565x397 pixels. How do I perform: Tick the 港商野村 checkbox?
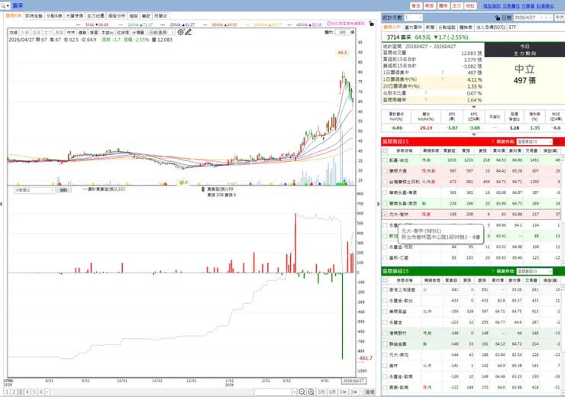385,333
